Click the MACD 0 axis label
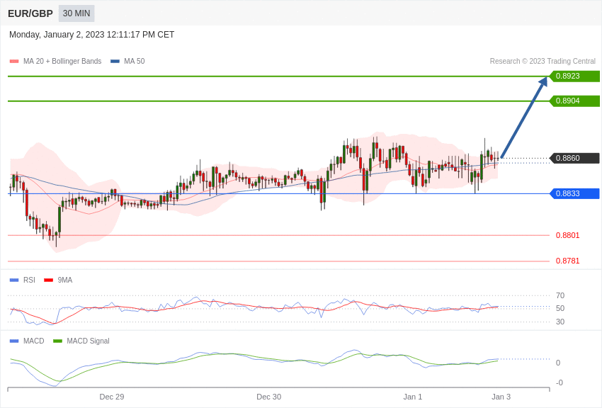Viewport: 602px width, 408px height. (x=558, y=363)
